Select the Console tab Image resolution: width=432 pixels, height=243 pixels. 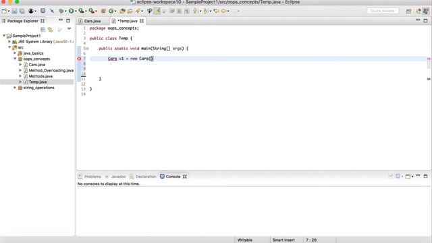[x=173, y=177]
